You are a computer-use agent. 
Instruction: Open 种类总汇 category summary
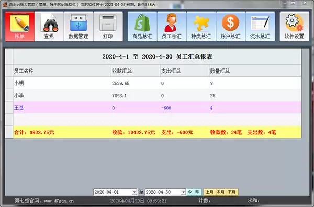click(x=201, y=27)
